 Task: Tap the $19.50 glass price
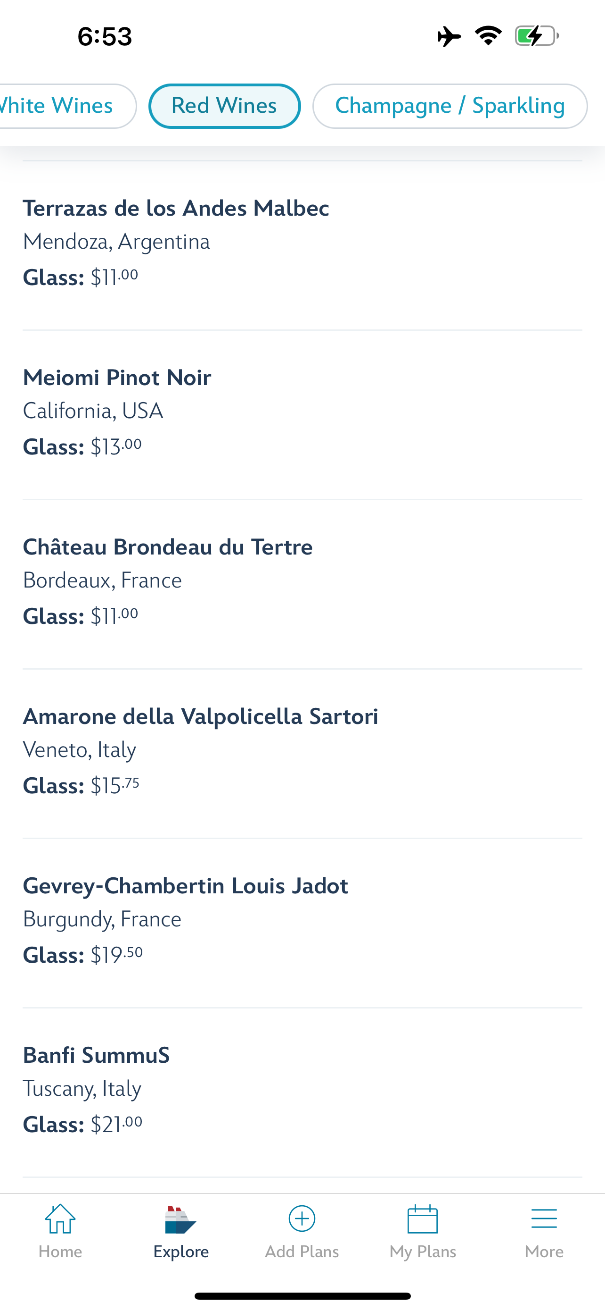[116, 955]
